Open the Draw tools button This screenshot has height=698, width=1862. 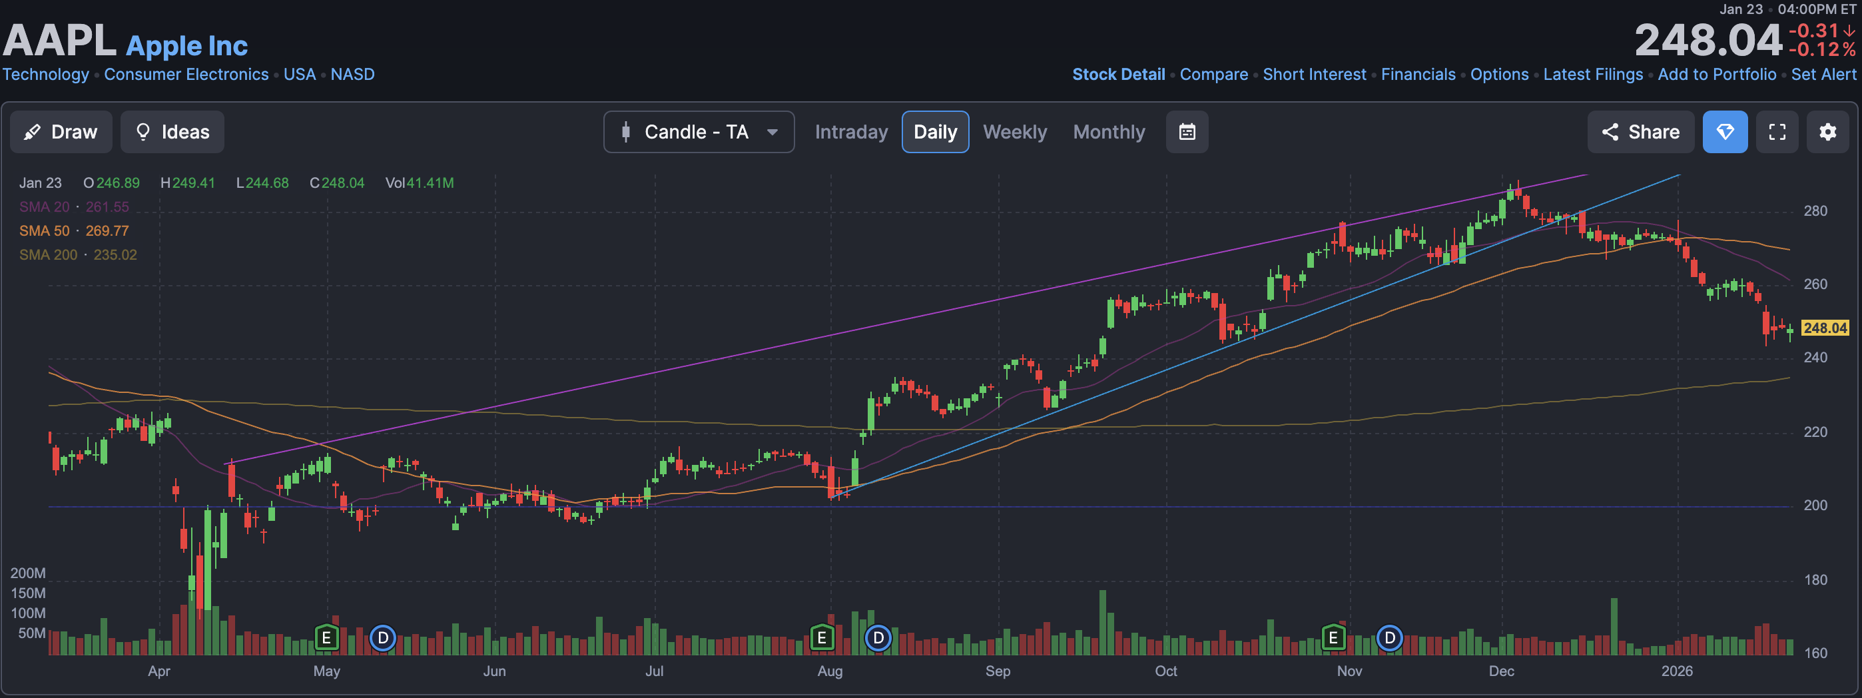point(61,131)
